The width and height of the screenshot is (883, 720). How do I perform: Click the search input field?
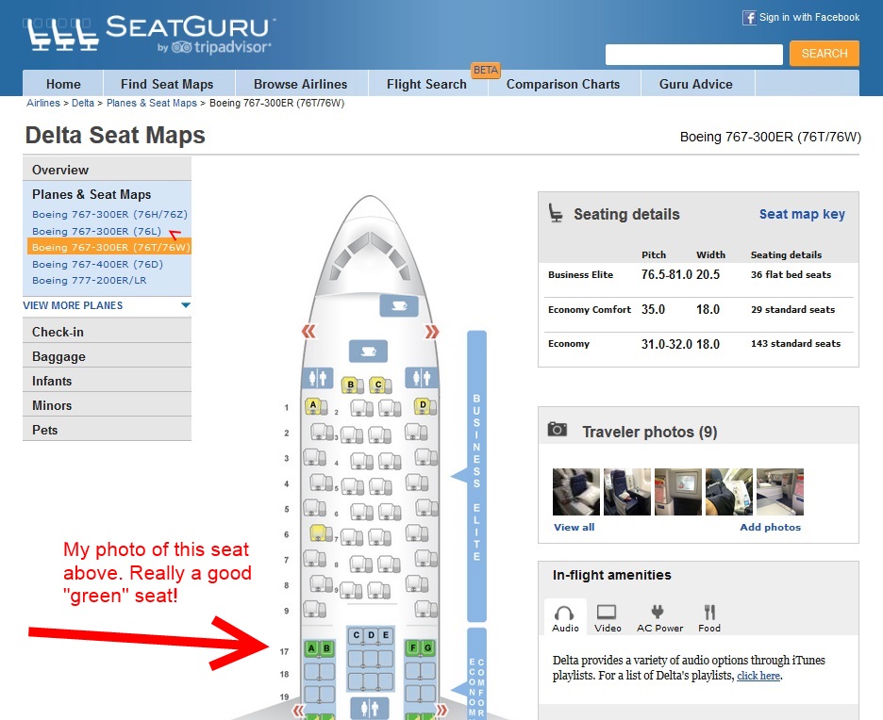(693, 55)
